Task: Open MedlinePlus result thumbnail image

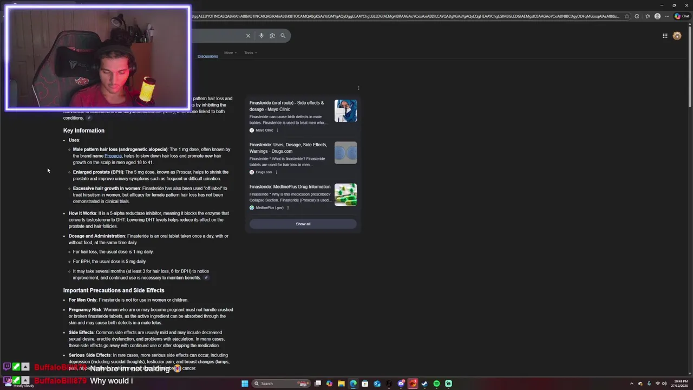Action: pos(345,194)
